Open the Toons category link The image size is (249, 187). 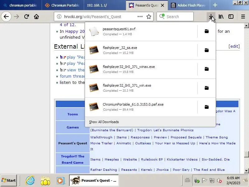point(73,114)
